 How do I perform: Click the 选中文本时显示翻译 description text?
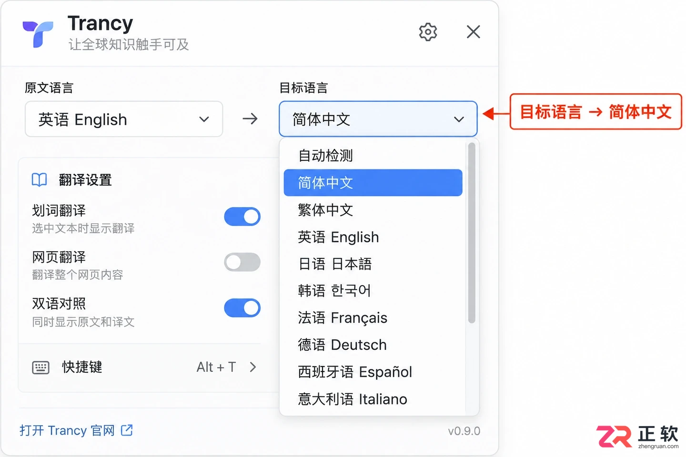pos(83,228)
